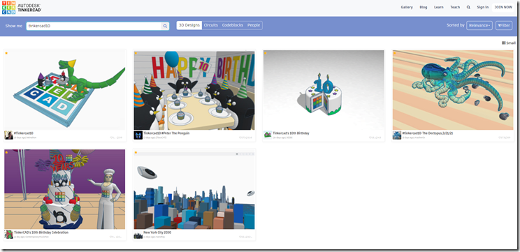Switch to the People tab
This screenshot has width=520, height=252.
pyautogui.click(x=254, y=25)
